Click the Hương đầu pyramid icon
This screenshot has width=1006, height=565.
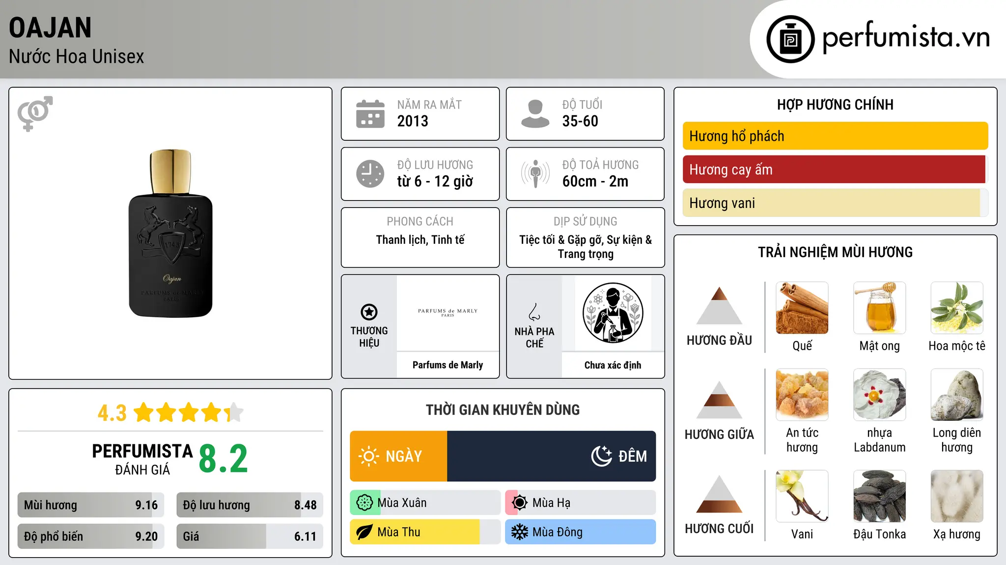(x=719, y=306)
